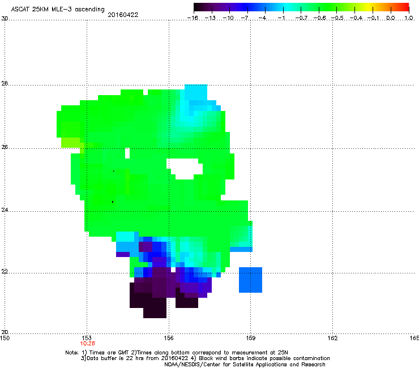Select the colorbar label -0.6
The image size is (419, 368).
tap(319, 18)
